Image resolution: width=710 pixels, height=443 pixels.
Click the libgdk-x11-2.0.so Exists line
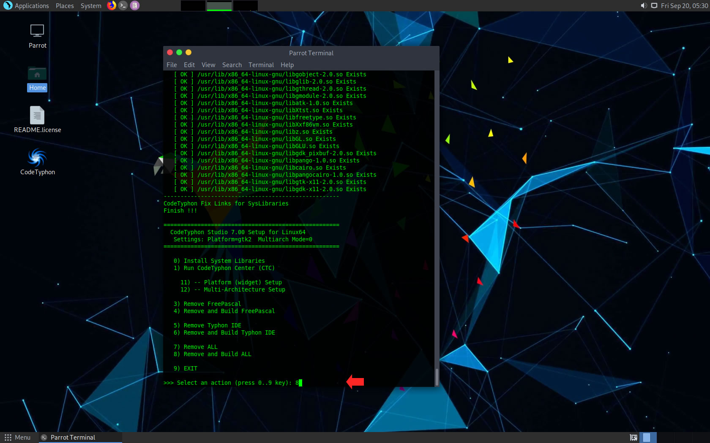270,189
